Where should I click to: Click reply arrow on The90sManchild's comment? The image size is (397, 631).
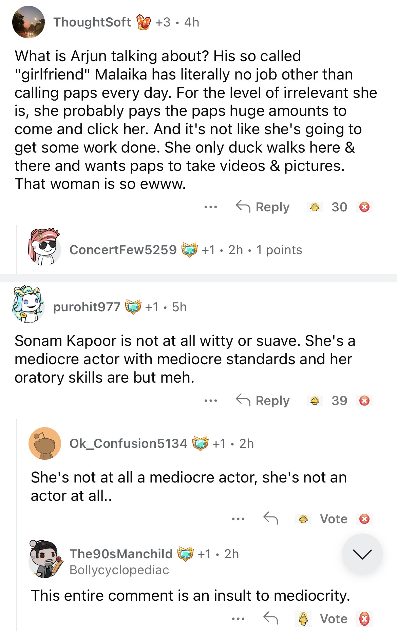point(270,618)
